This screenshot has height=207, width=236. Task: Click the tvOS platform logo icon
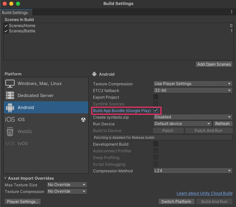coord(10,143)
